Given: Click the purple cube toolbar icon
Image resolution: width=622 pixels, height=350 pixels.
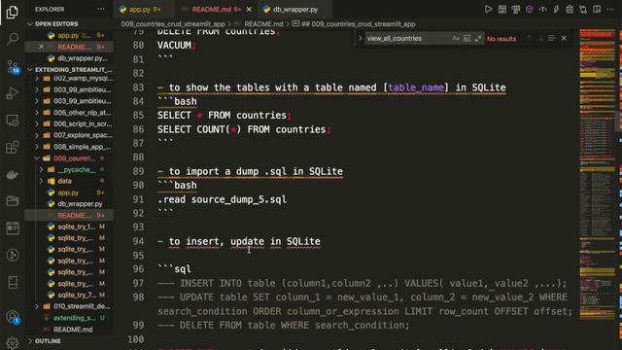Looking at the screenshot, I should point(529,9).
